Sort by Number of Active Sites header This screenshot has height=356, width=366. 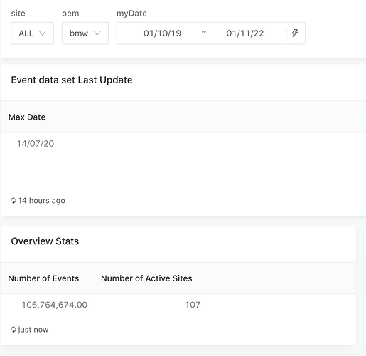pos(146,278)
